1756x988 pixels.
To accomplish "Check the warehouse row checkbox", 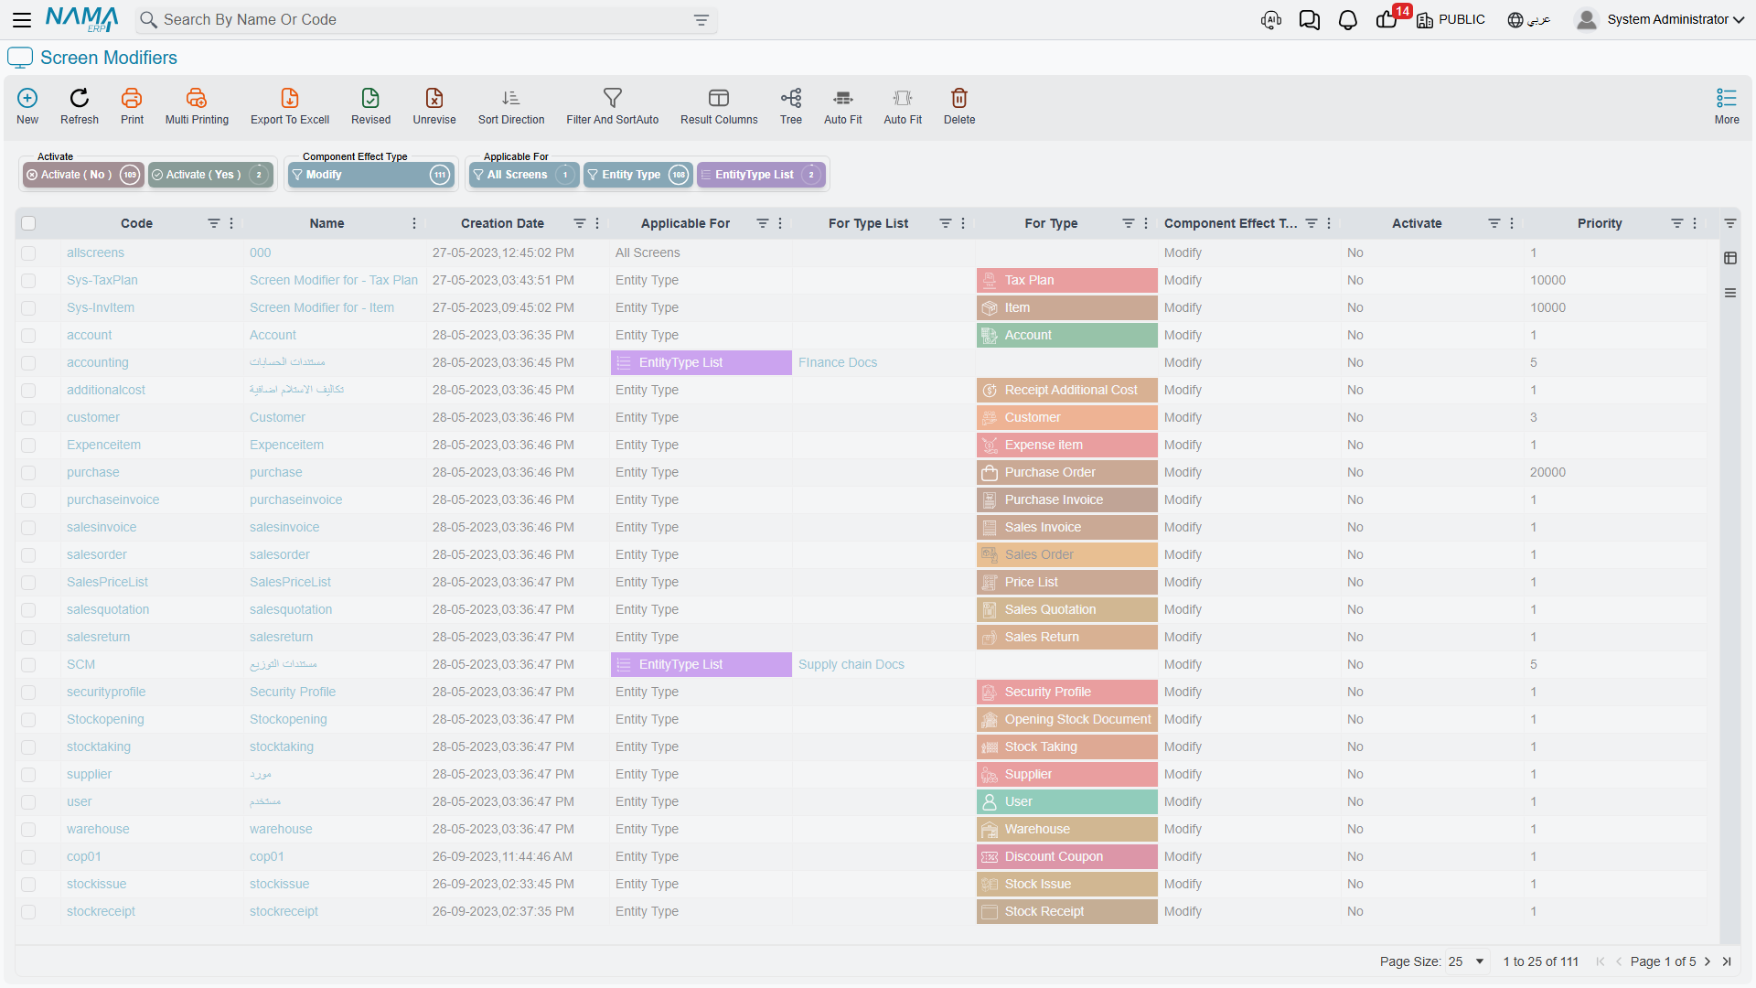I will point(28,830).
